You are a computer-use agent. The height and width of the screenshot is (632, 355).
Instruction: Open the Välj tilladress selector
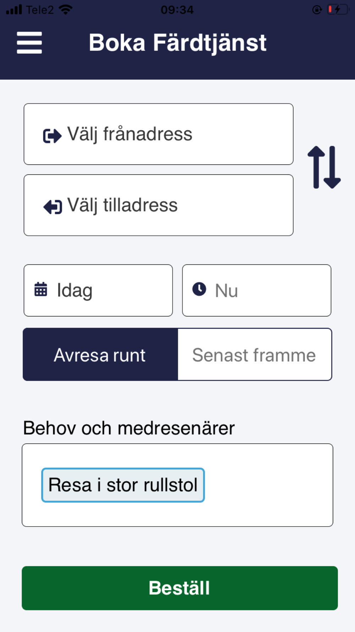click(x=158, y=205)
